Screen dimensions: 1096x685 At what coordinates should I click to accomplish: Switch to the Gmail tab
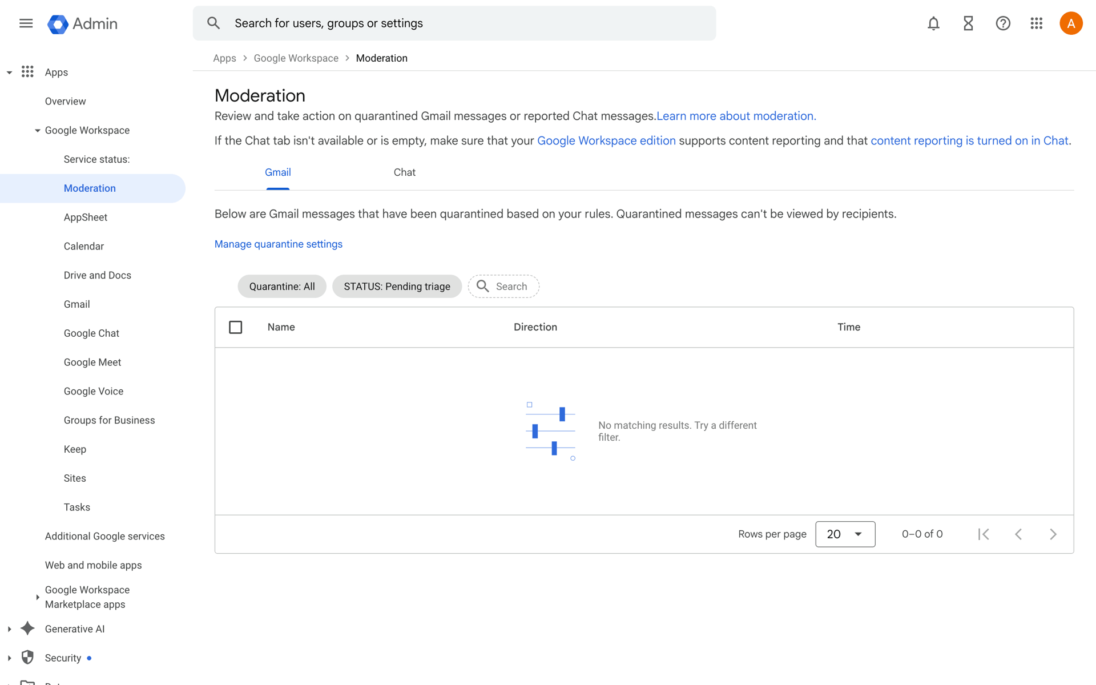point(277,172)
